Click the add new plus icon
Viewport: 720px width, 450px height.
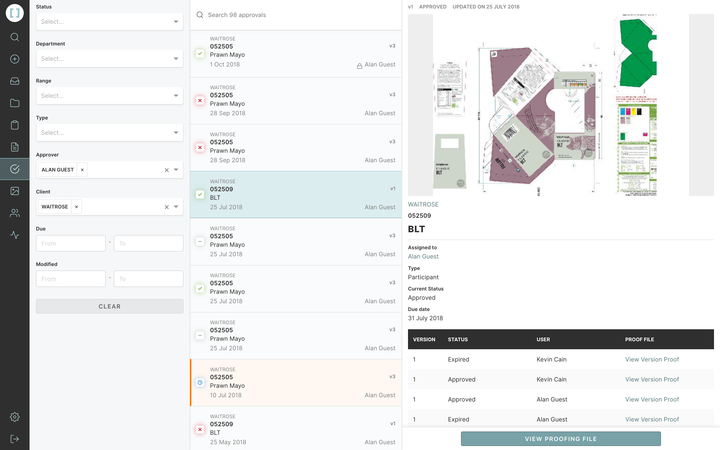click(x=14, y=59)
